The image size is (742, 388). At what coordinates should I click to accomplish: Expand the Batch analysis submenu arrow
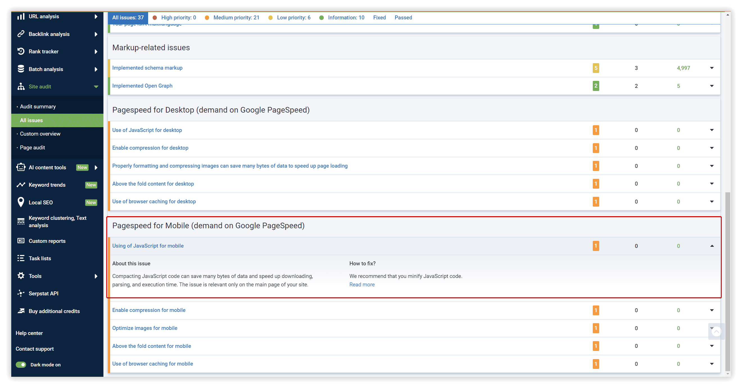coord(96,69)
